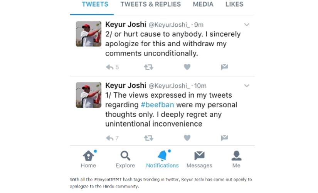Open the chevron menu on 9m tweet
Image resolution: width=318 pixels, height=193 pixels.
247,25
